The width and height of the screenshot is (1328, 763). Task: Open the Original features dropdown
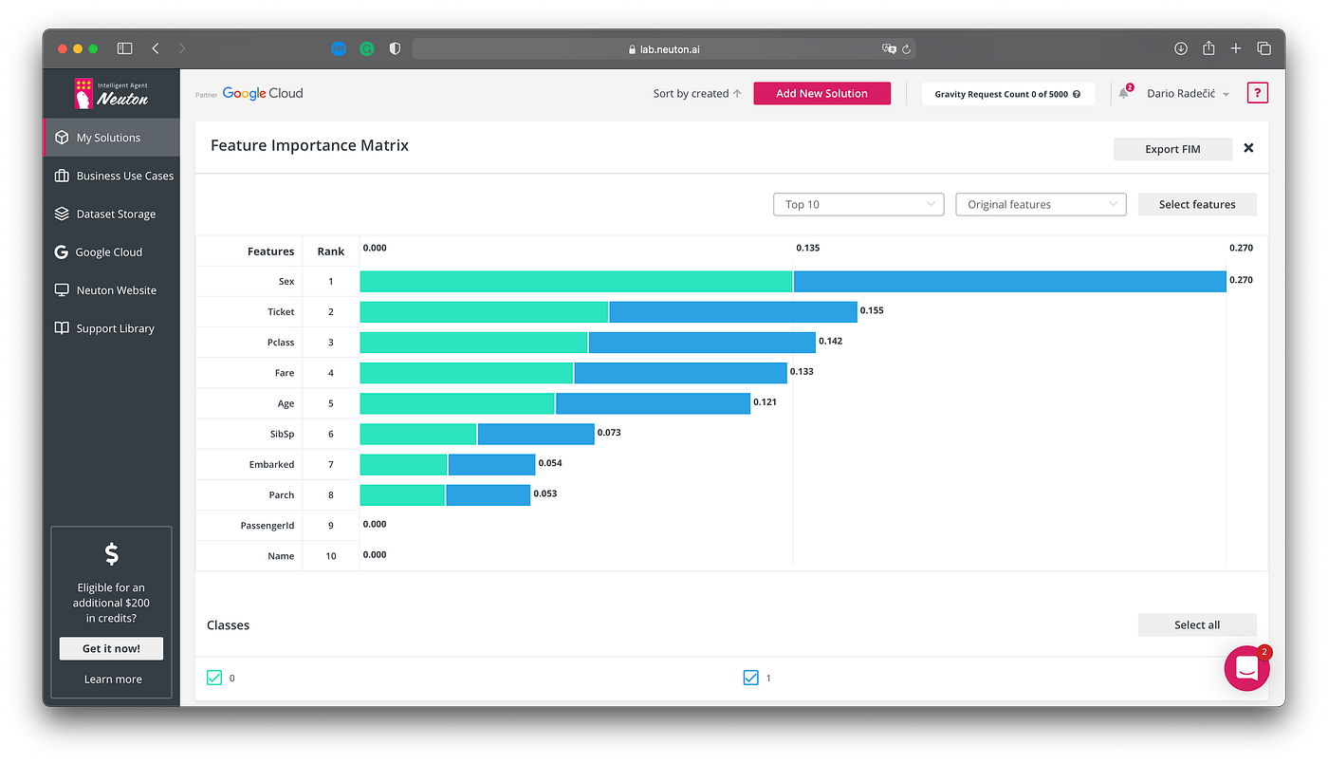coord(1040,204)
